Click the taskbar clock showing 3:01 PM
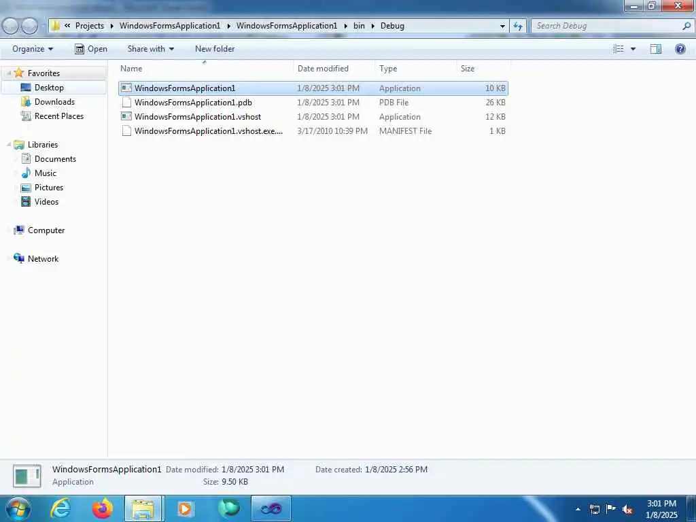Screen dimensions: 696x522 click(x=661, y=508)
